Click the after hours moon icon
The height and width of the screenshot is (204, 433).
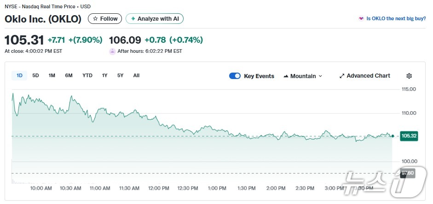(x=112, y=51)
